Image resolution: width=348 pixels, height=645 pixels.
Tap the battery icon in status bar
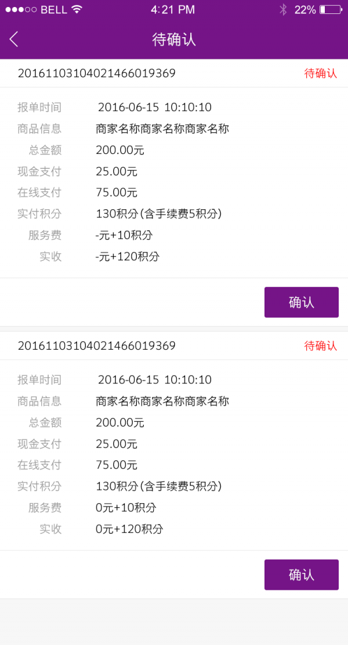click(331, 9)
